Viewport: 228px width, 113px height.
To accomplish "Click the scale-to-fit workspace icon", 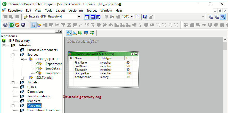I will [137, 17].
